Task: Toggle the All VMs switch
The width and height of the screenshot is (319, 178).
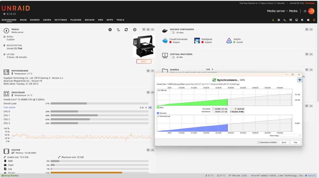Action: [x=173, y=57]
